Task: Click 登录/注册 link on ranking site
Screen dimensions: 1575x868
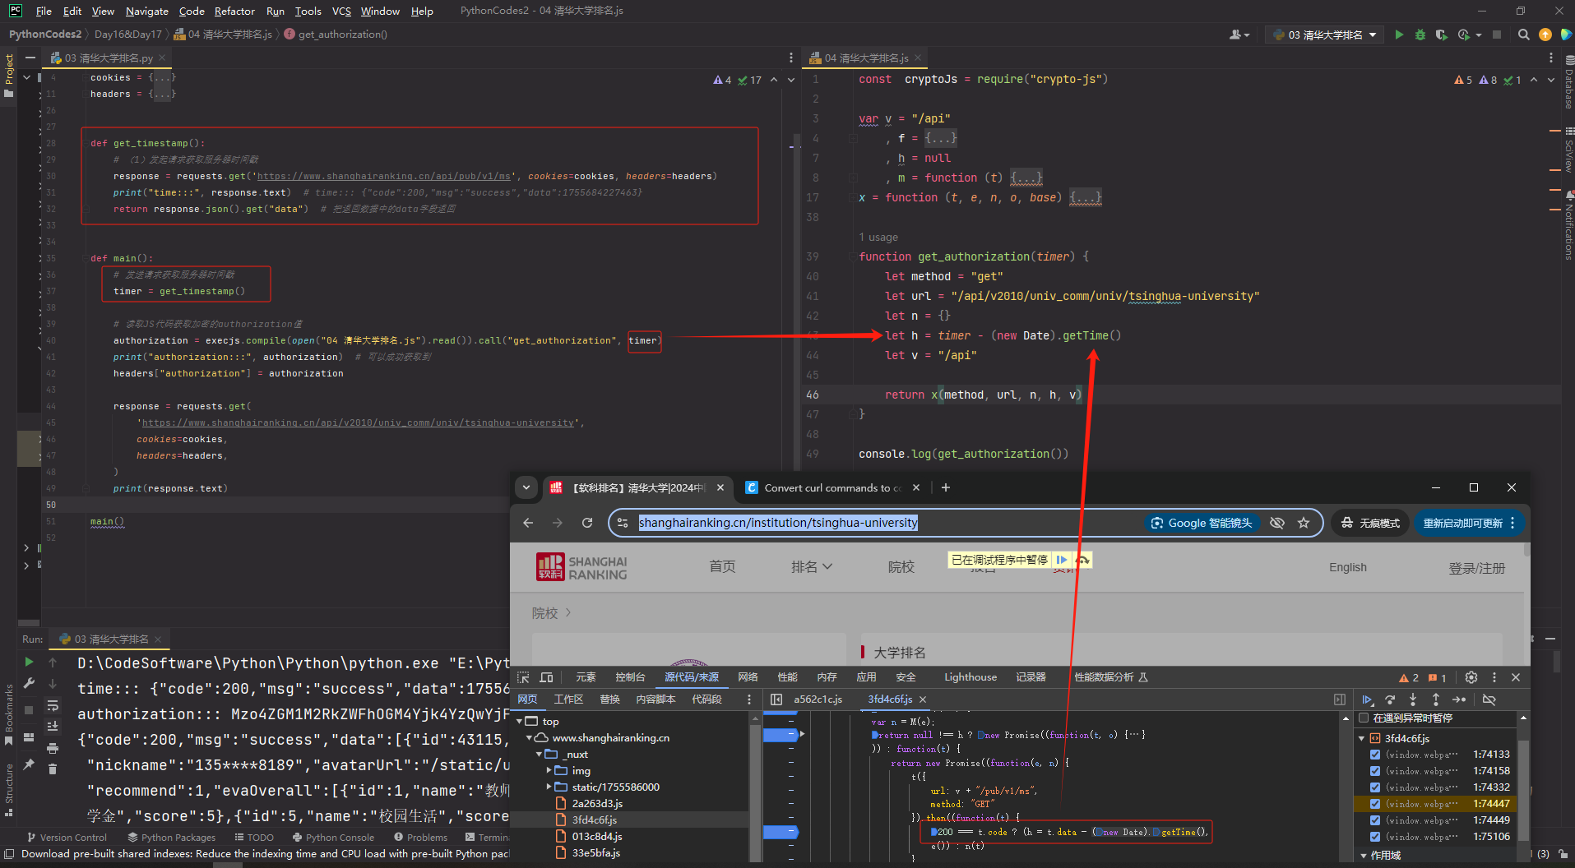Action: 1476,568
